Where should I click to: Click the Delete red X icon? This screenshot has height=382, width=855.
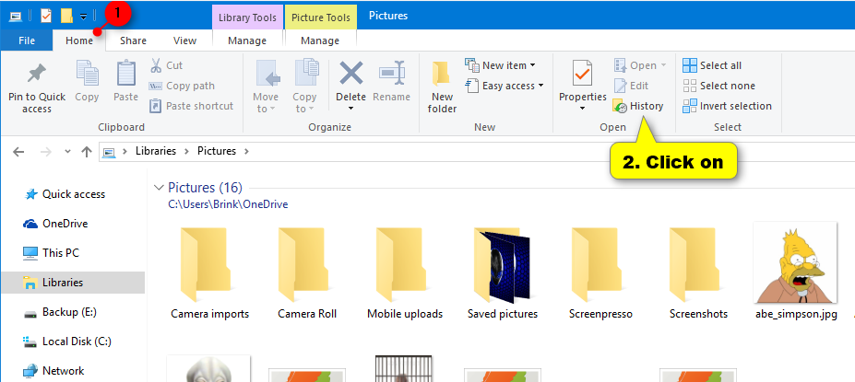[350, 74]
